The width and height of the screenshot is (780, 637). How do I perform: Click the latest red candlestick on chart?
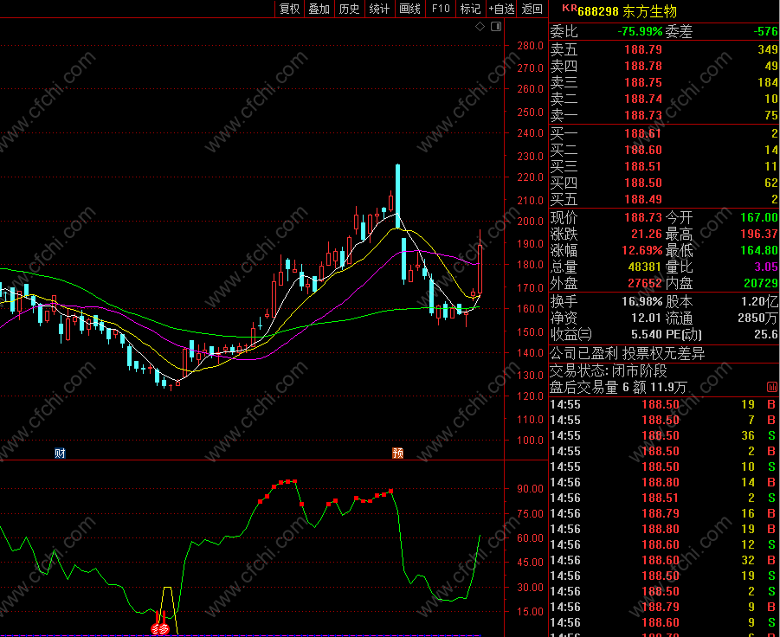click(480, 268)
